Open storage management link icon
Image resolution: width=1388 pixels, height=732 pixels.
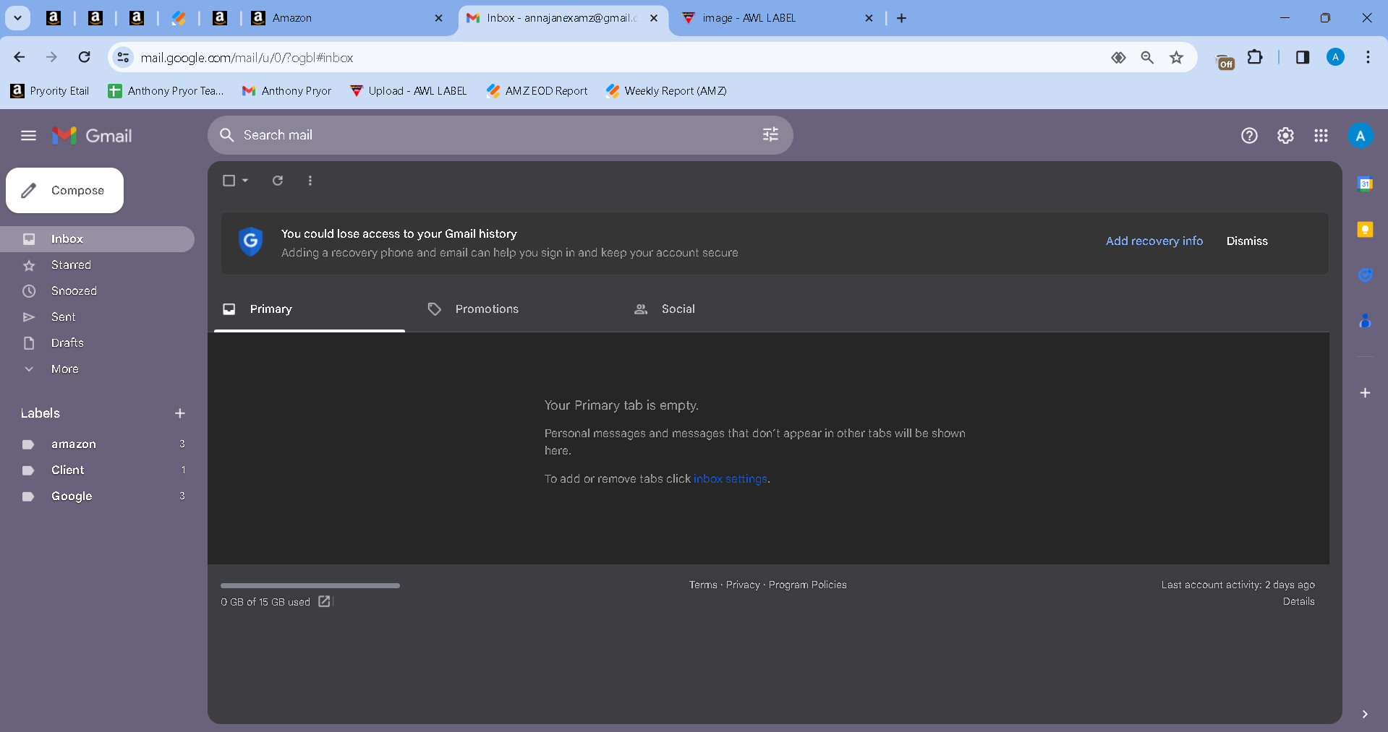[x=325, y=601]
